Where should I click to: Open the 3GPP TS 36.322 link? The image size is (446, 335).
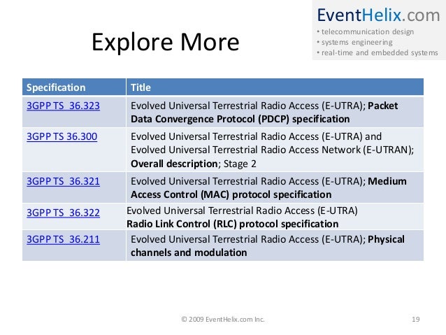(63, 213)
